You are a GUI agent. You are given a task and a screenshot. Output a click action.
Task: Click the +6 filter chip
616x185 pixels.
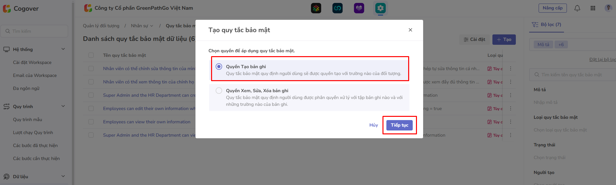pyautogui.click(x=561, y=44)
